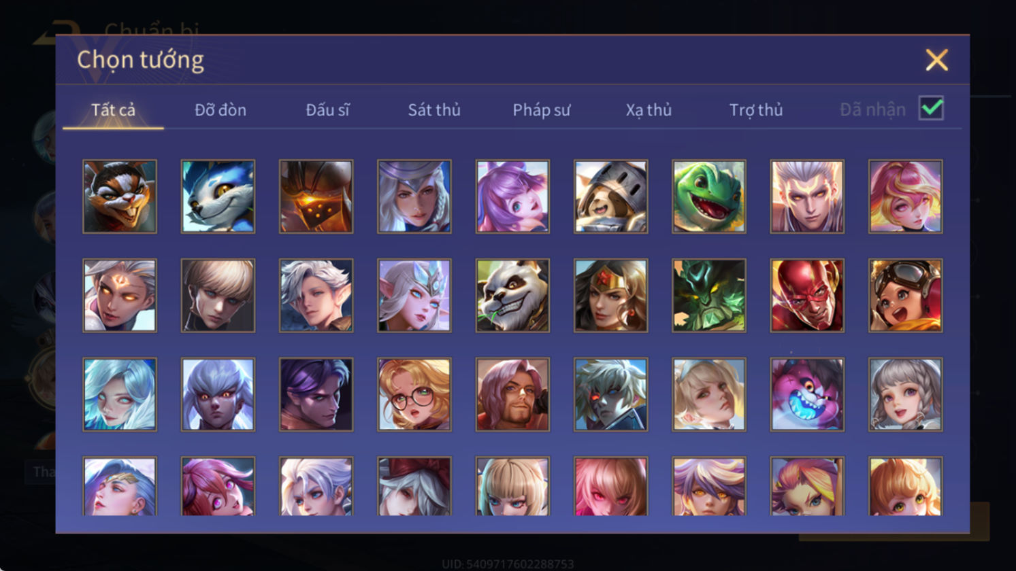Pick the knight-helmet bear hero portrait
The image size is (1016, 571).
click(610, 196)
